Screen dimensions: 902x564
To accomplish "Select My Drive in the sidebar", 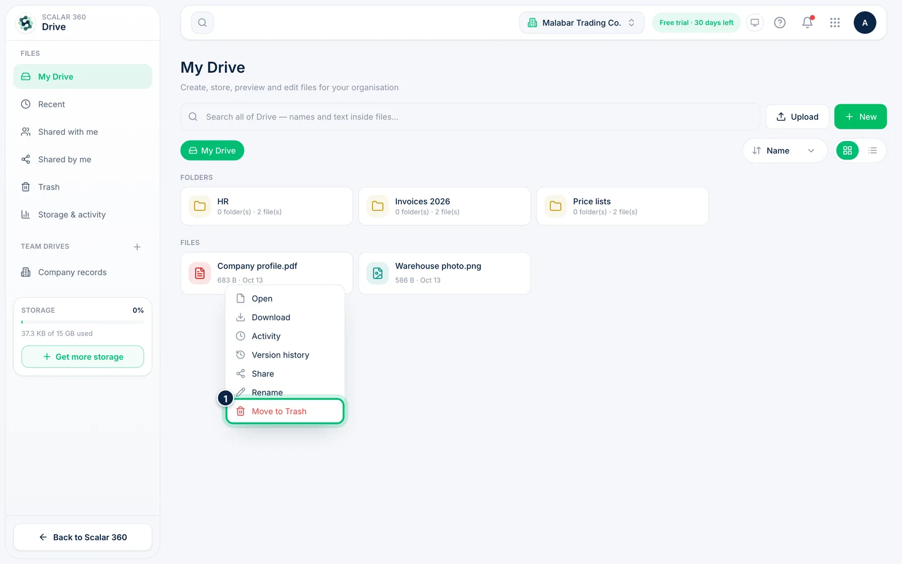I will coord(82,77).
